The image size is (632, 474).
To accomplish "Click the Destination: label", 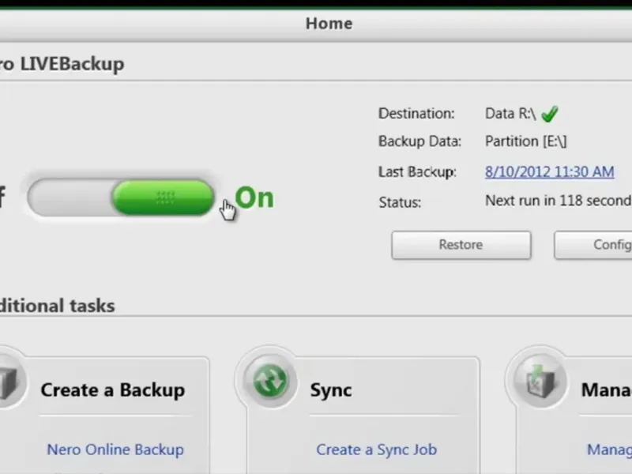I will [416, 114].
